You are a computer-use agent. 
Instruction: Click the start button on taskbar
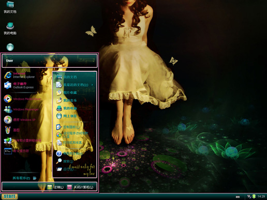[x=9, y=196]
